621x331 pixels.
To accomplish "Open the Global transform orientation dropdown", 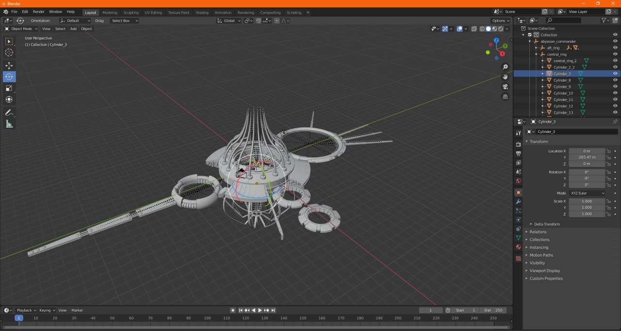I will [x=229, y=21].
